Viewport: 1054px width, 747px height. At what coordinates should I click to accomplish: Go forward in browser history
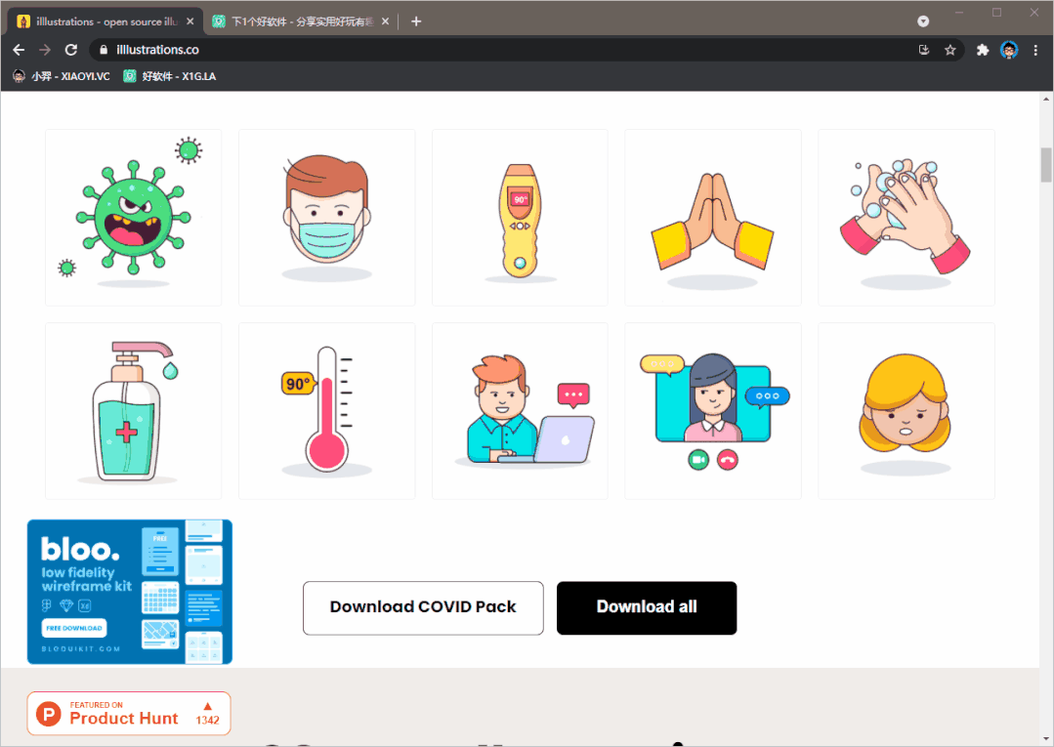click(45, 50)
